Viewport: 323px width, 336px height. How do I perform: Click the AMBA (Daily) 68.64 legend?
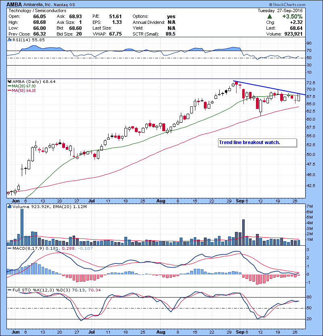click(34, 82)
